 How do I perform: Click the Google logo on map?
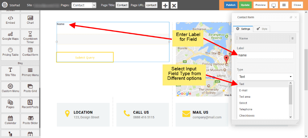click(x=184, y=93)
